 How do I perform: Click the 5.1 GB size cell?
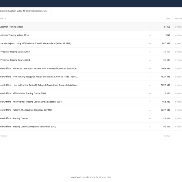tap(167, 27)
